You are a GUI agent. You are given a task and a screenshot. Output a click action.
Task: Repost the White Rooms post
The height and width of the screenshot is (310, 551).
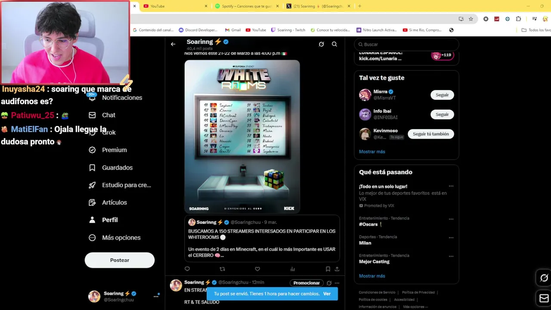point(222,269)
